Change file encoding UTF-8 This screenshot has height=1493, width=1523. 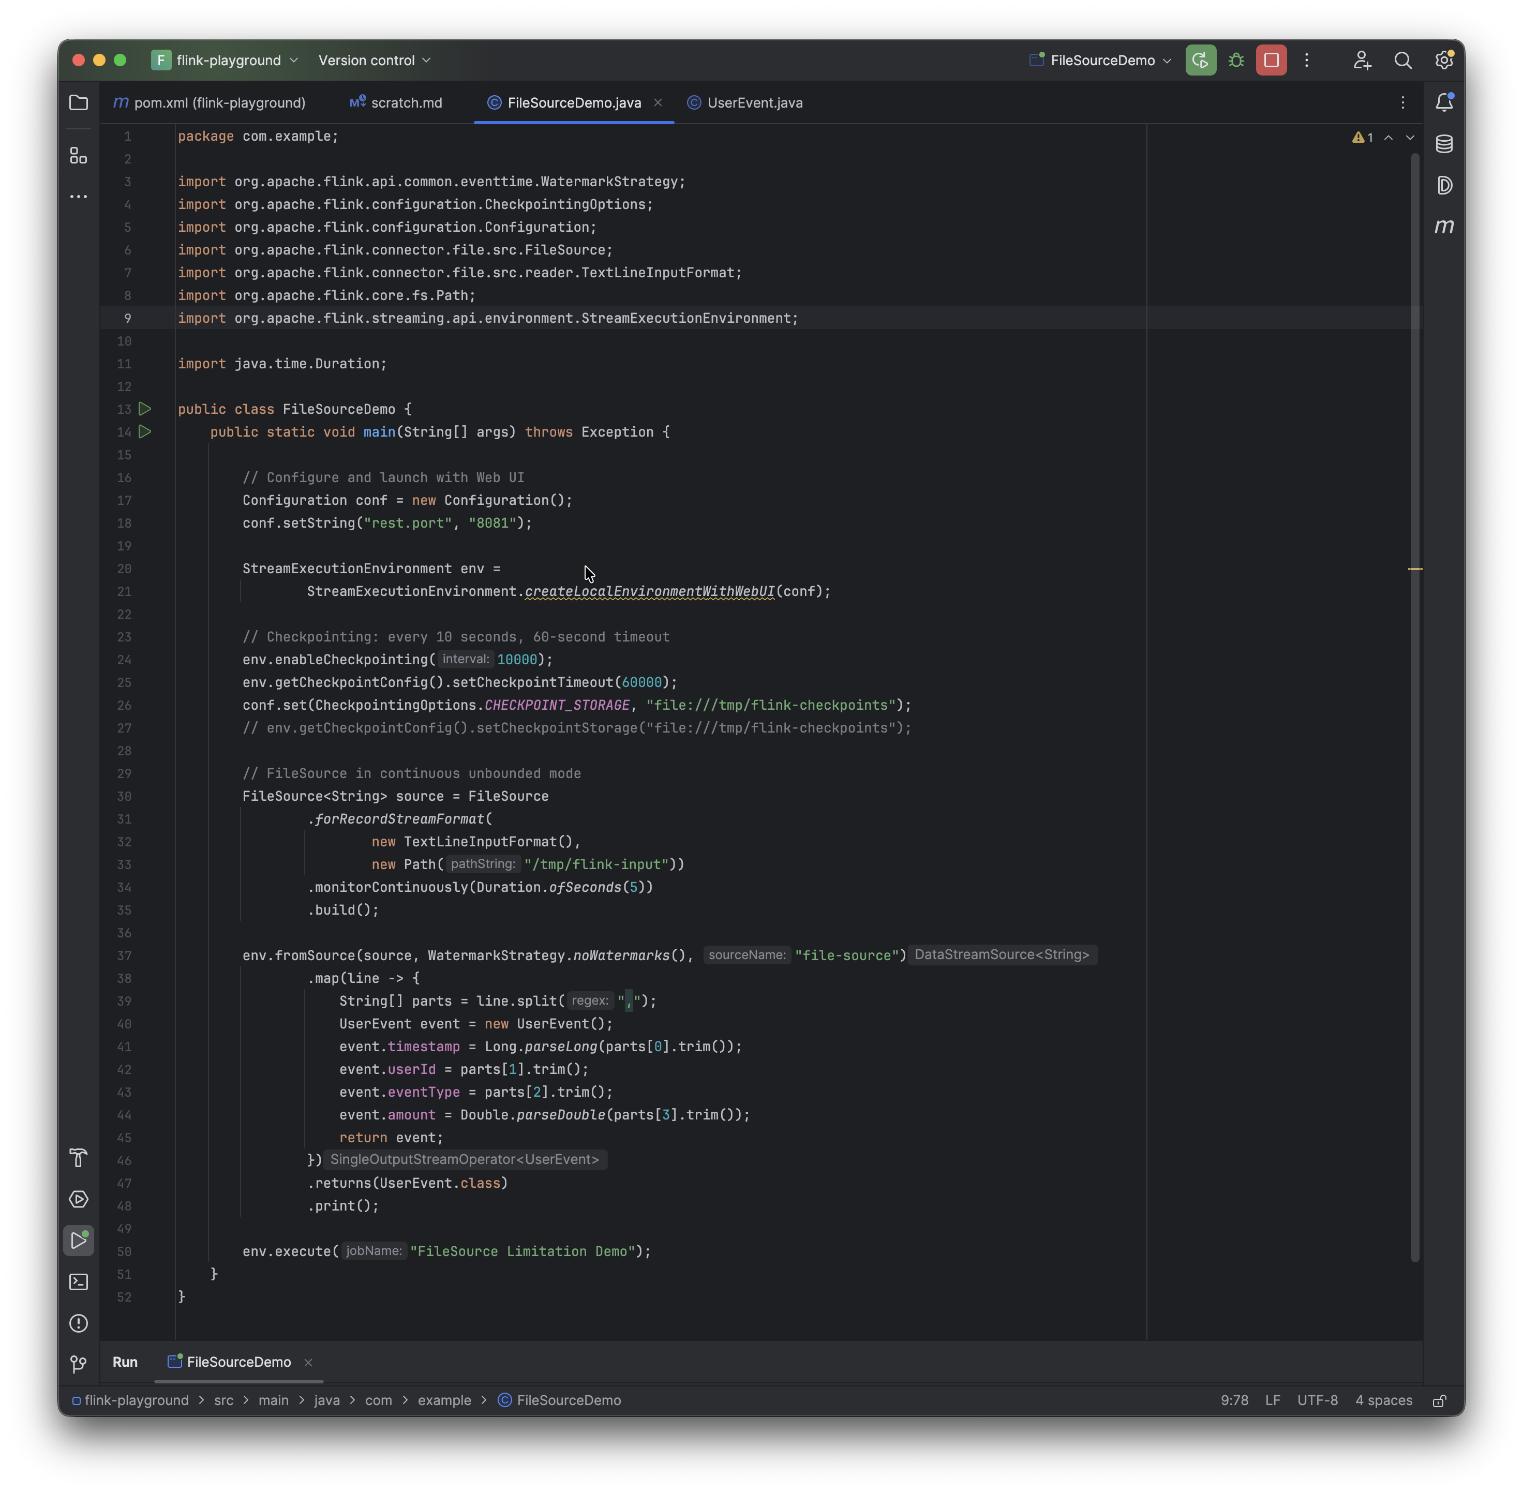tap(1317, 1400)
